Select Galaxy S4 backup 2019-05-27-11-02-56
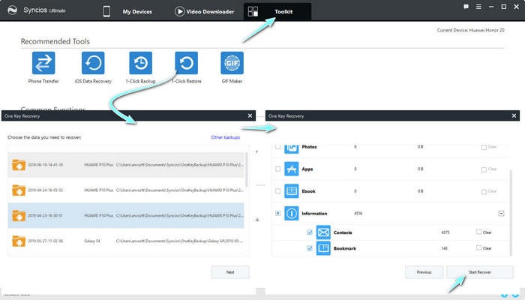This screenshot has height=300, width=525. click(126, 241)
